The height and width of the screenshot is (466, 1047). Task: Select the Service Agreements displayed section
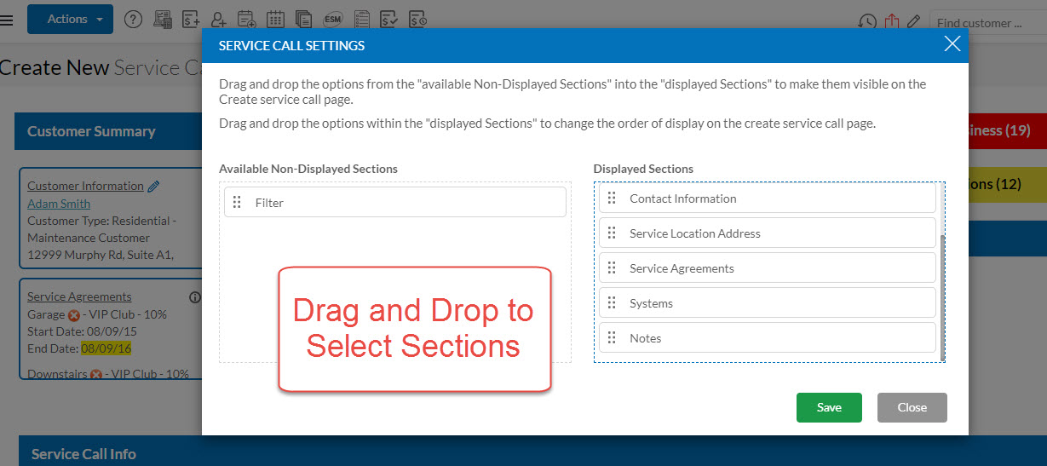768,268
